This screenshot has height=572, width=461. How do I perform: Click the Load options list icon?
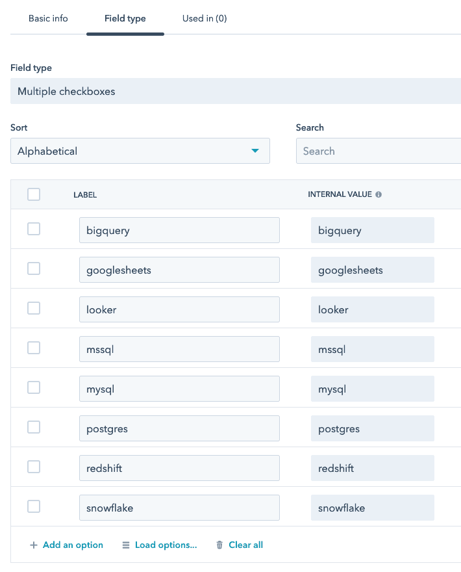tap(126, 545)
